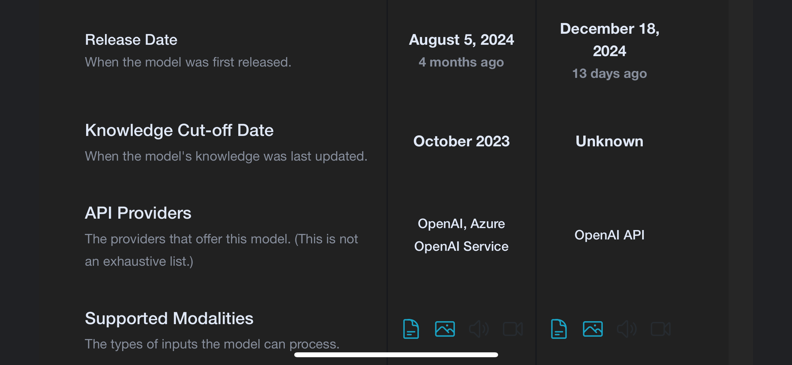Click the October 2023 cut-off value
This screenshot has height=365, width=792.
click(461, 141)
